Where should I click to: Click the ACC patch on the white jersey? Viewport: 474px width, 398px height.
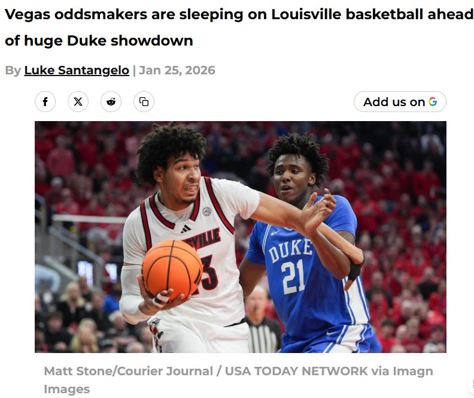click(206, 211)
